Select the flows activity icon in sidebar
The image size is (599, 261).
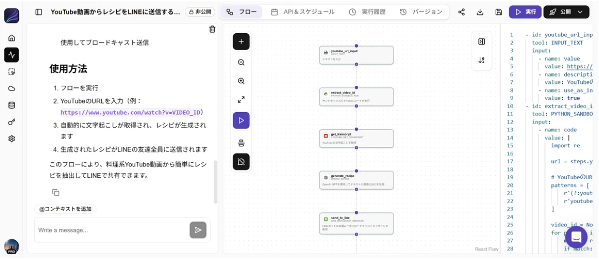[12, 55]
